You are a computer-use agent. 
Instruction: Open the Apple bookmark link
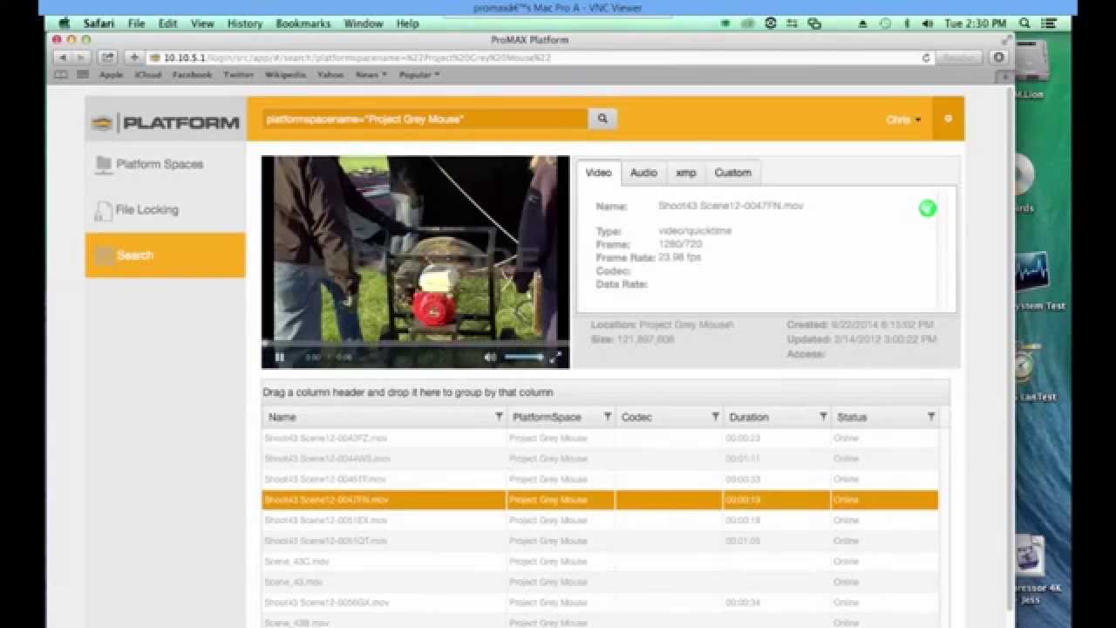[111, 75]
